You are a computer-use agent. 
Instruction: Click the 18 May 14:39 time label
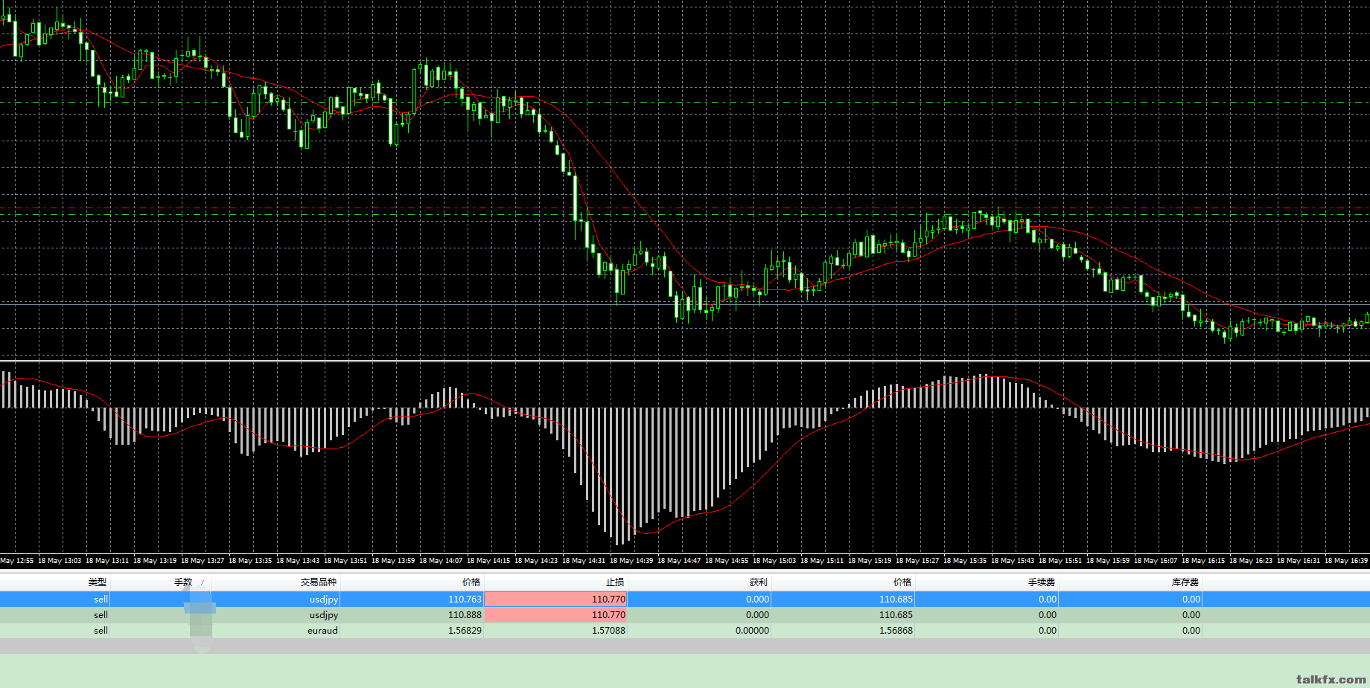pos(631,561)
